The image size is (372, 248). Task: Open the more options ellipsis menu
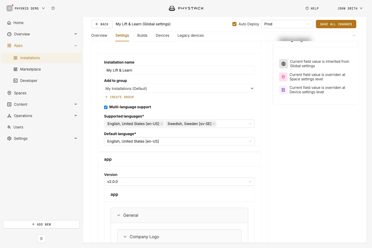354,35
